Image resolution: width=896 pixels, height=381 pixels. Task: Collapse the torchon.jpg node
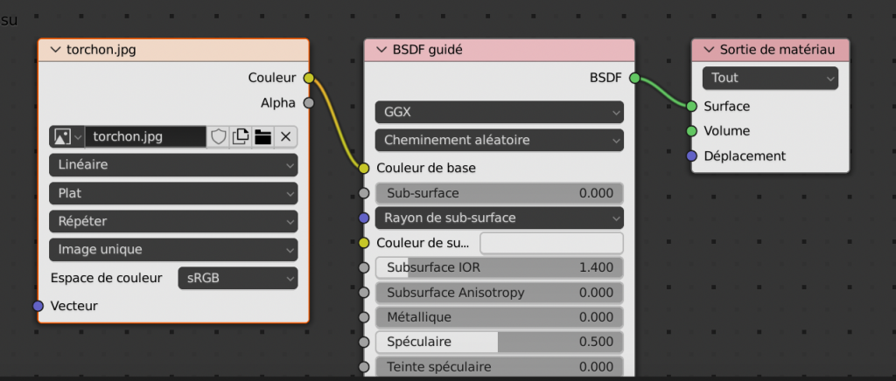56,50
